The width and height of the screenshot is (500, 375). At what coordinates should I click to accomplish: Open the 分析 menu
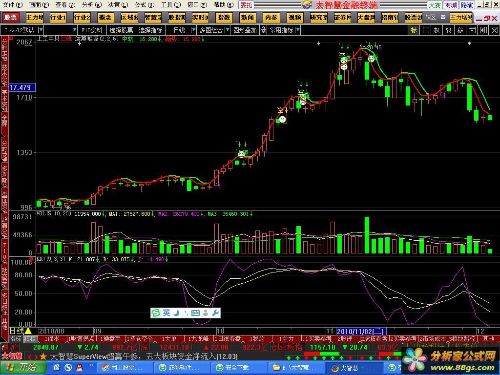91,5
